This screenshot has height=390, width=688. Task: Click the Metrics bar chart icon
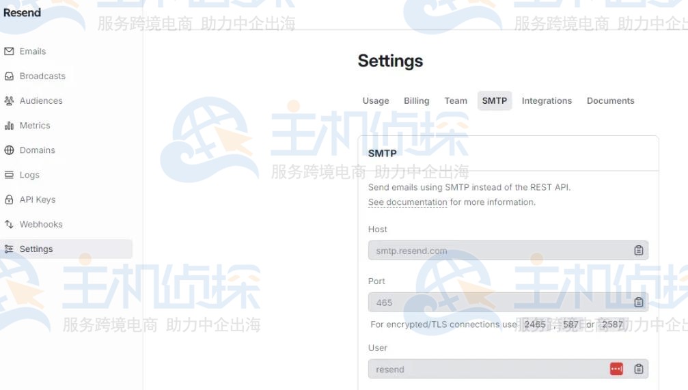click(x=9, y=126)
